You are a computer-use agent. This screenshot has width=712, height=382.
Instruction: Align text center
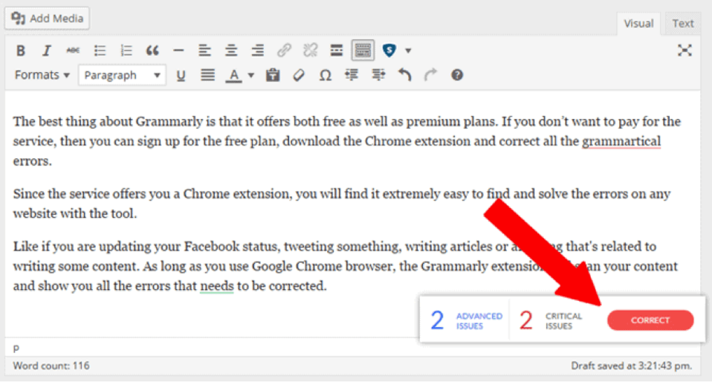pos(231,51)
